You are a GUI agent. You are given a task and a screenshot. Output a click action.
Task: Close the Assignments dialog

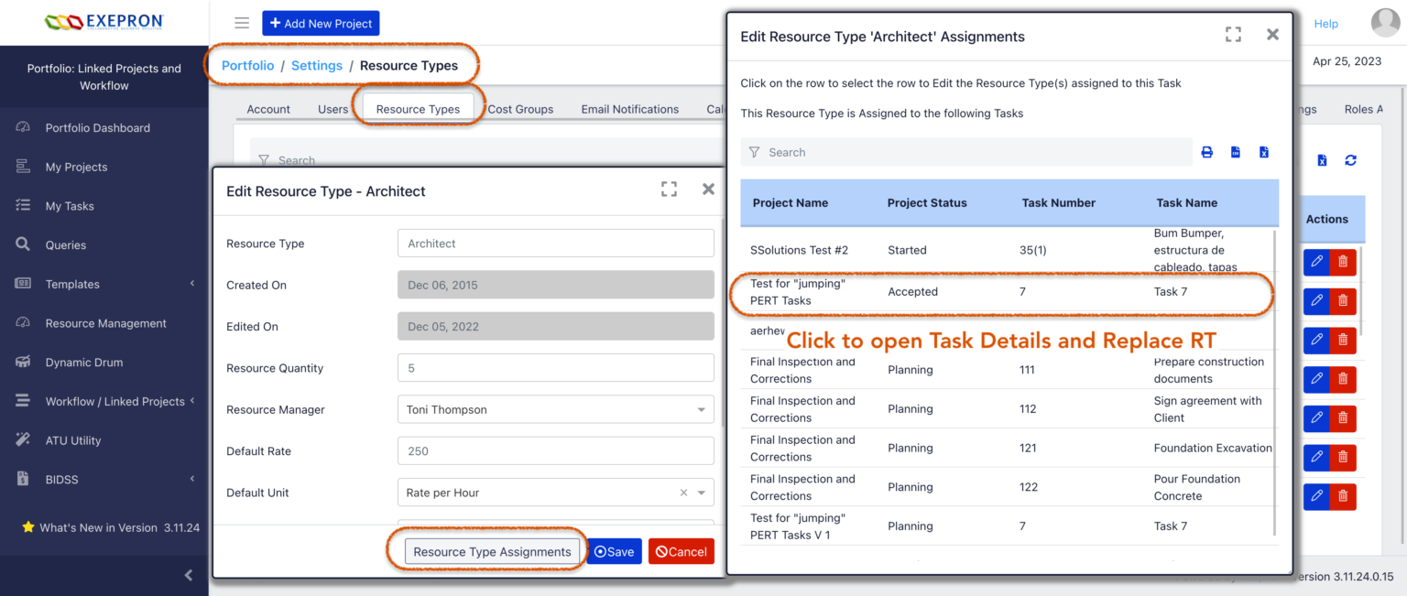click(1272, 35)
